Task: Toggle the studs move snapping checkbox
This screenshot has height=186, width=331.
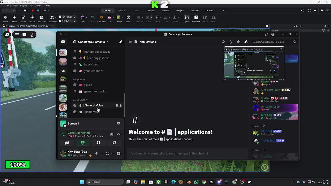Action: [60, 17]
